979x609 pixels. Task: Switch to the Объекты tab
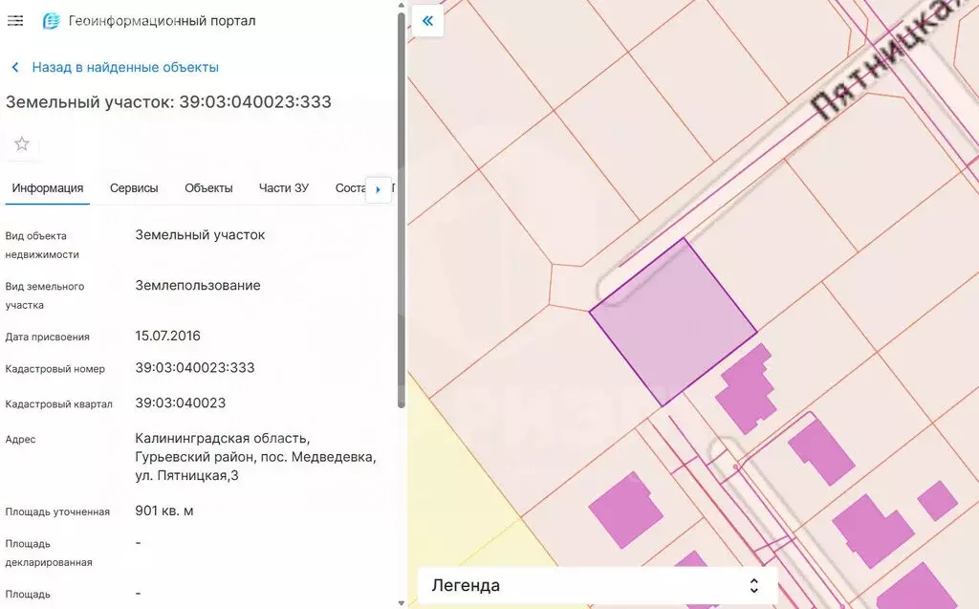coord(208,188)
